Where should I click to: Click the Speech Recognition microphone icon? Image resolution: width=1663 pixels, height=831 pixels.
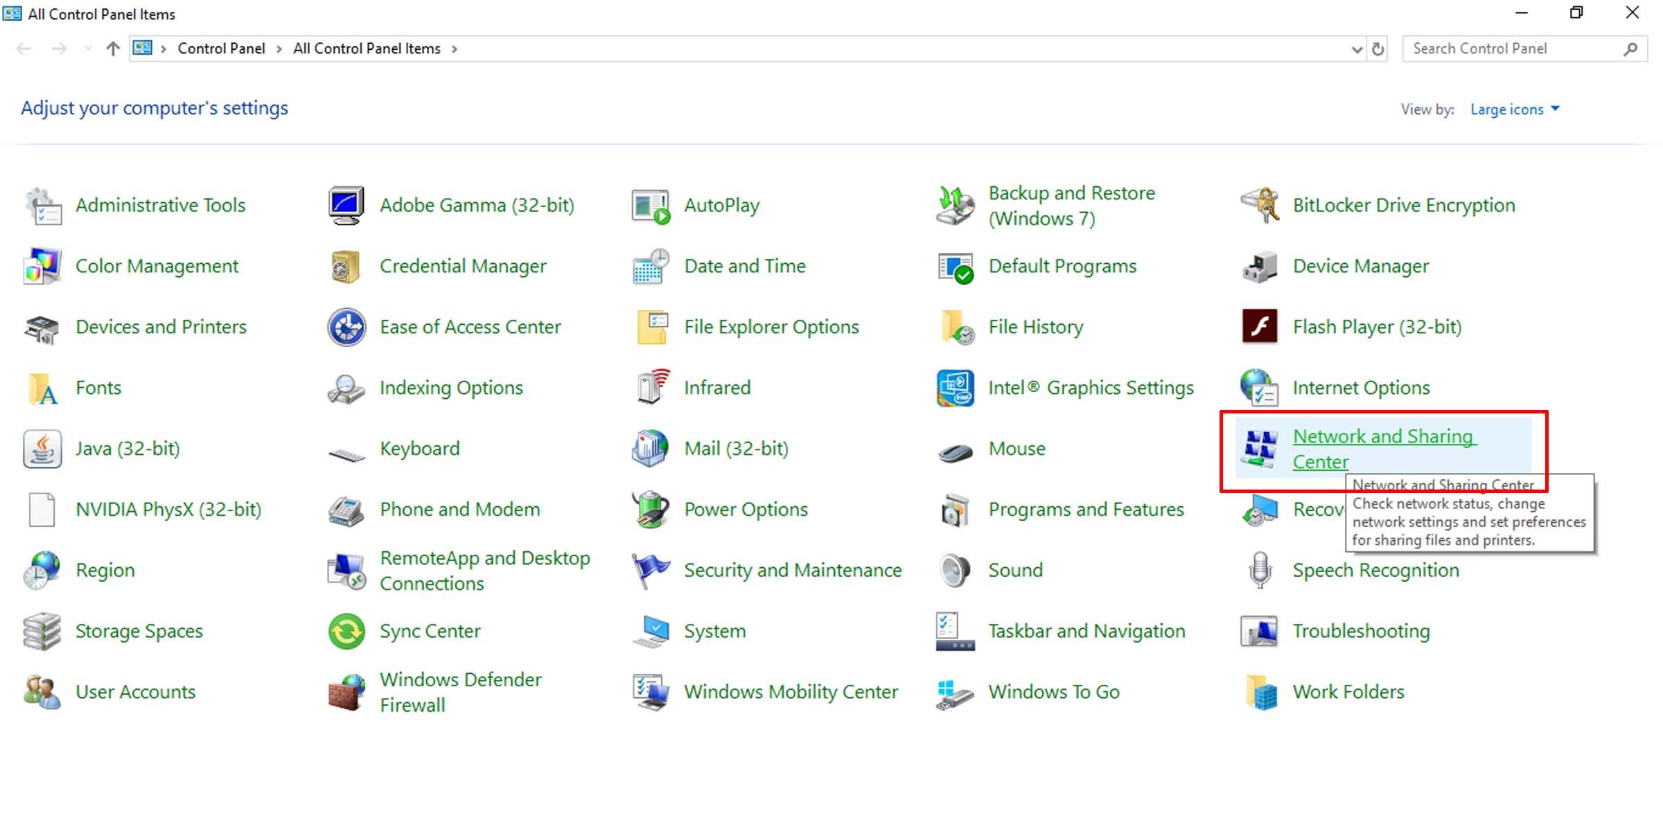tap(1260, 570)
